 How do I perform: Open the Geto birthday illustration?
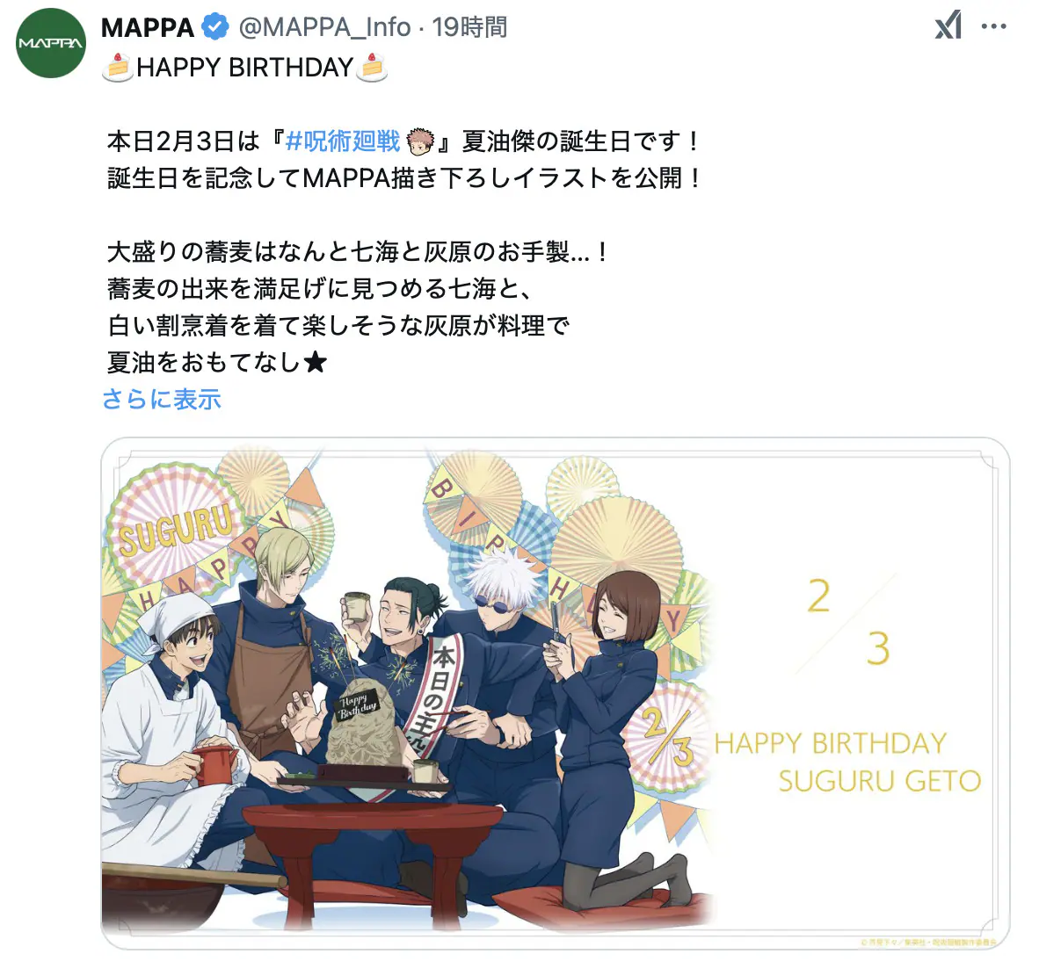coord(556,693)
